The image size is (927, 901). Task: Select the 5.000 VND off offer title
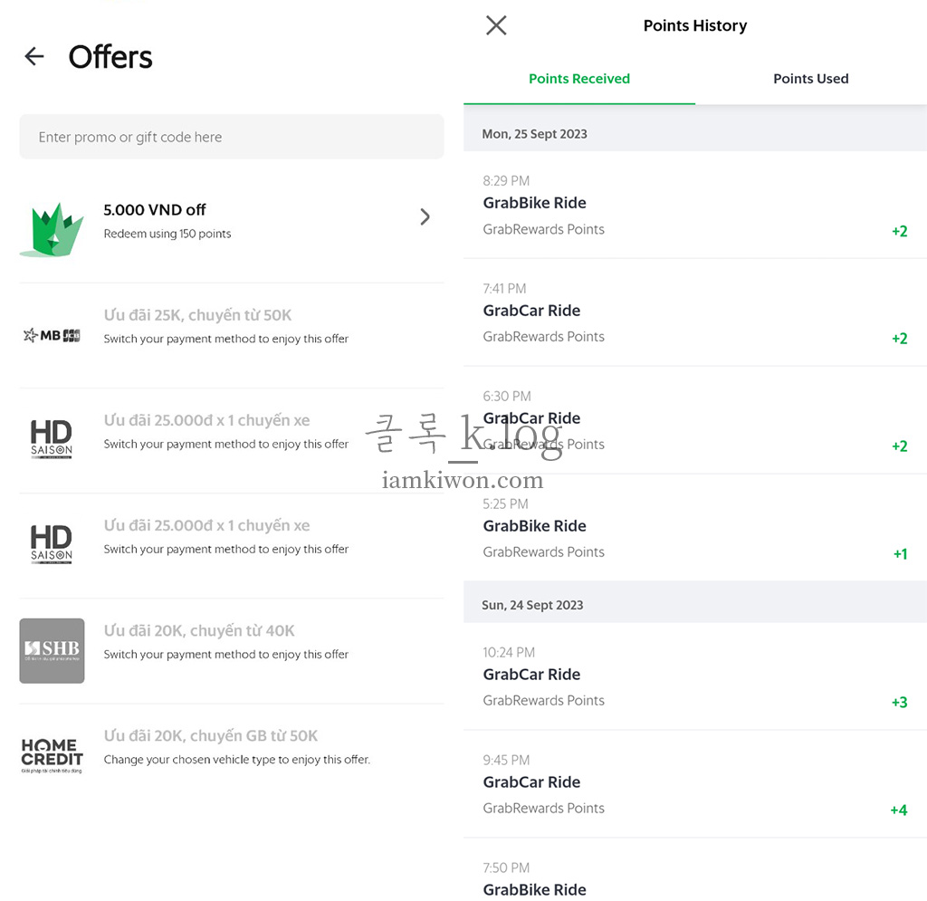click(x=154, y=210)
